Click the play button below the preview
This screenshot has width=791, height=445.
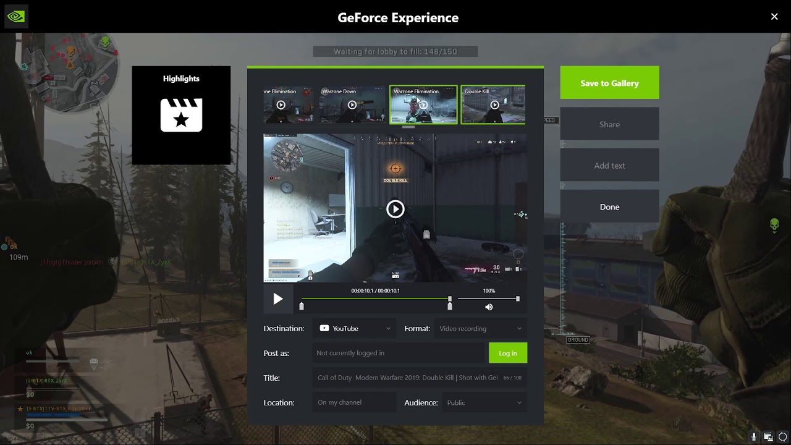pos(278,299)
